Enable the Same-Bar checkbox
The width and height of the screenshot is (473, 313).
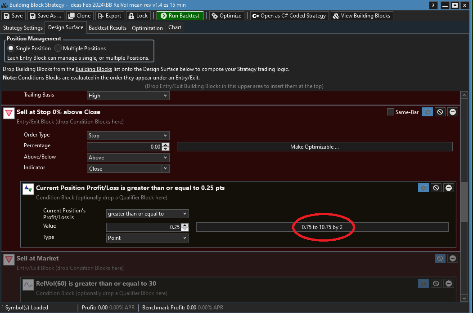pyautogui.click(x=390, y=112)
